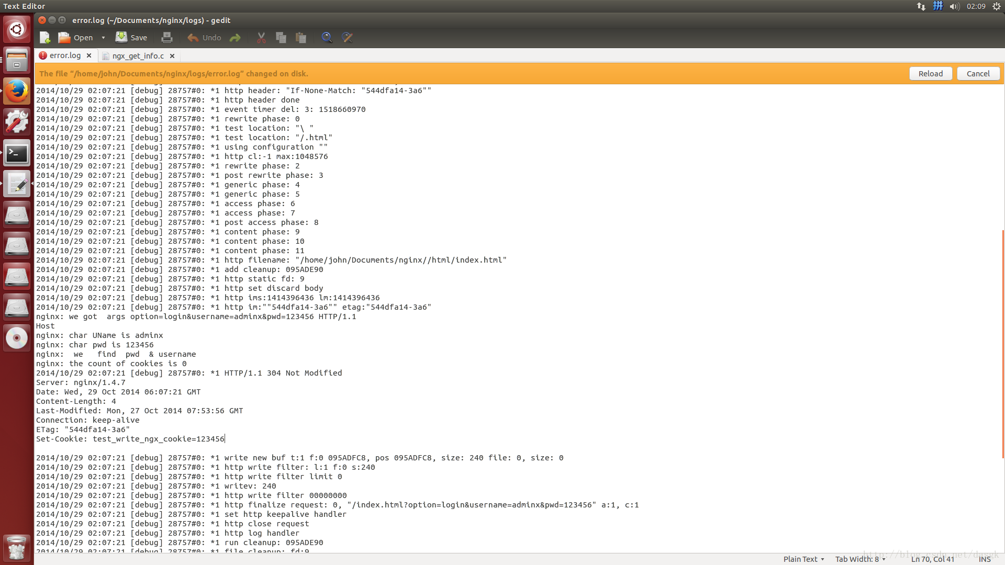The image size is (1005, 565).
Task: Toggle INS insert mode indicator
Action: (x=985, y=559)
